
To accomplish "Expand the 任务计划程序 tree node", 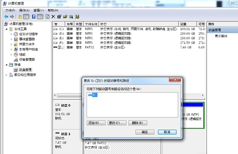I will pyautogui.click(x=11, y=34).
